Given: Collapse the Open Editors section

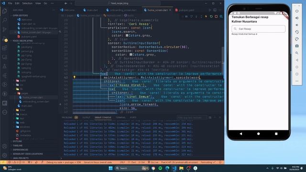Looking at the screenshot, I should pyautogui.click(x=20, y=15).
